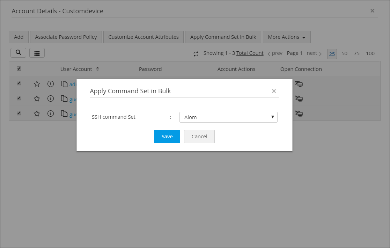The image size is (390, 248).
Task: Close the Apply Command Set in Bulk dialog
Action: [274, 91]
